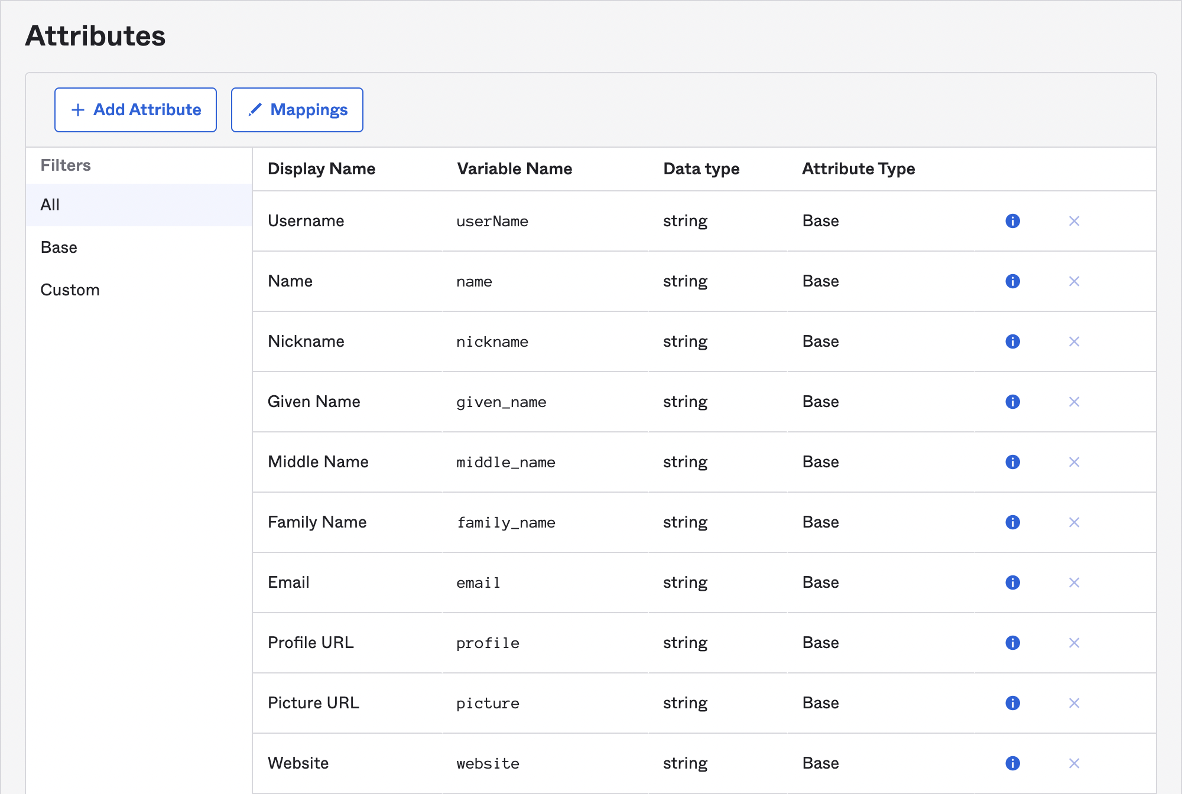The image size is (1182, 794).
Task: Click the Data type column header
Action: [x=701, y=169]
